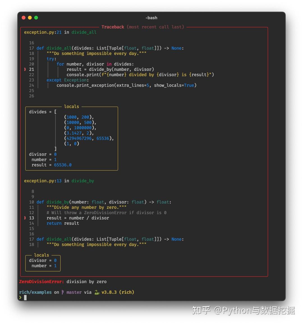Image resolution: width=303 pixels, height=324 pixels.
Task: Click the green zoom dot in the titlebar
Action: pos(36,17)
